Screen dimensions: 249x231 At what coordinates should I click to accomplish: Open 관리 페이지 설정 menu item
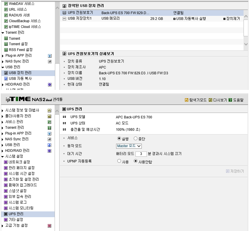[x=22, y=168]
